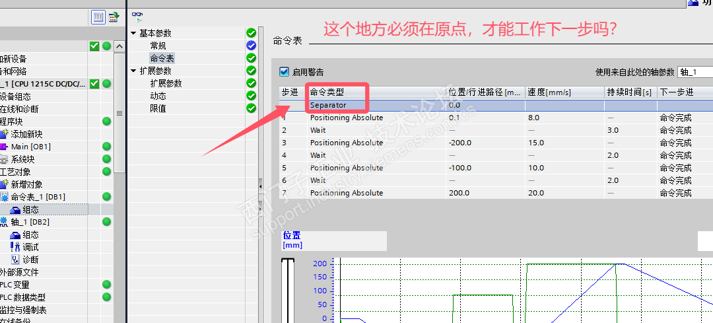Open 设备组态 in project tree

click(x=15, y=96)
